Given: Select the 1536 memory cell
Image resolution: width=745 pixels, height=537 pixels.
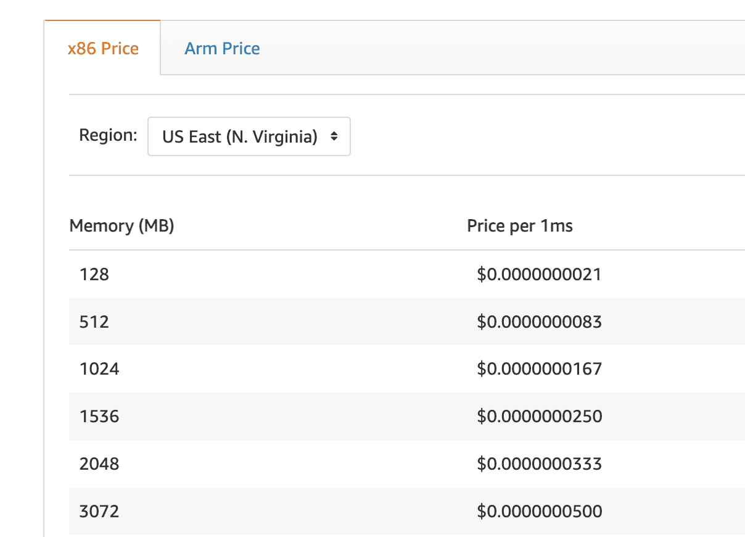Looking at the screenshot, I should (99, 417).
